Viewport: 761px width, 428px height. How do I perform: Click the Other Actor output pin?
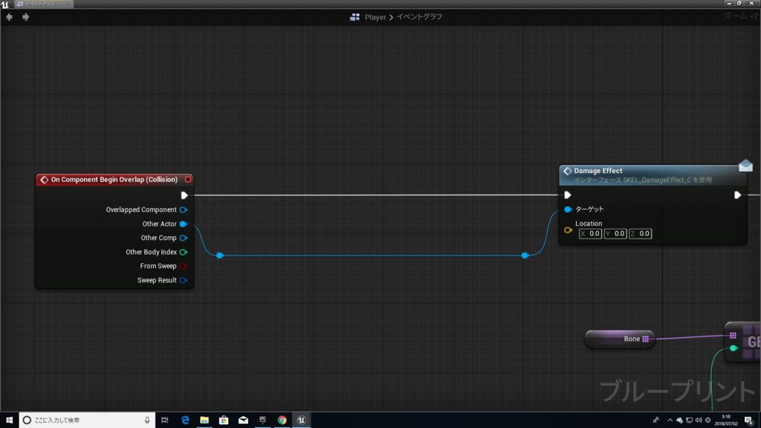click(183, 224)
